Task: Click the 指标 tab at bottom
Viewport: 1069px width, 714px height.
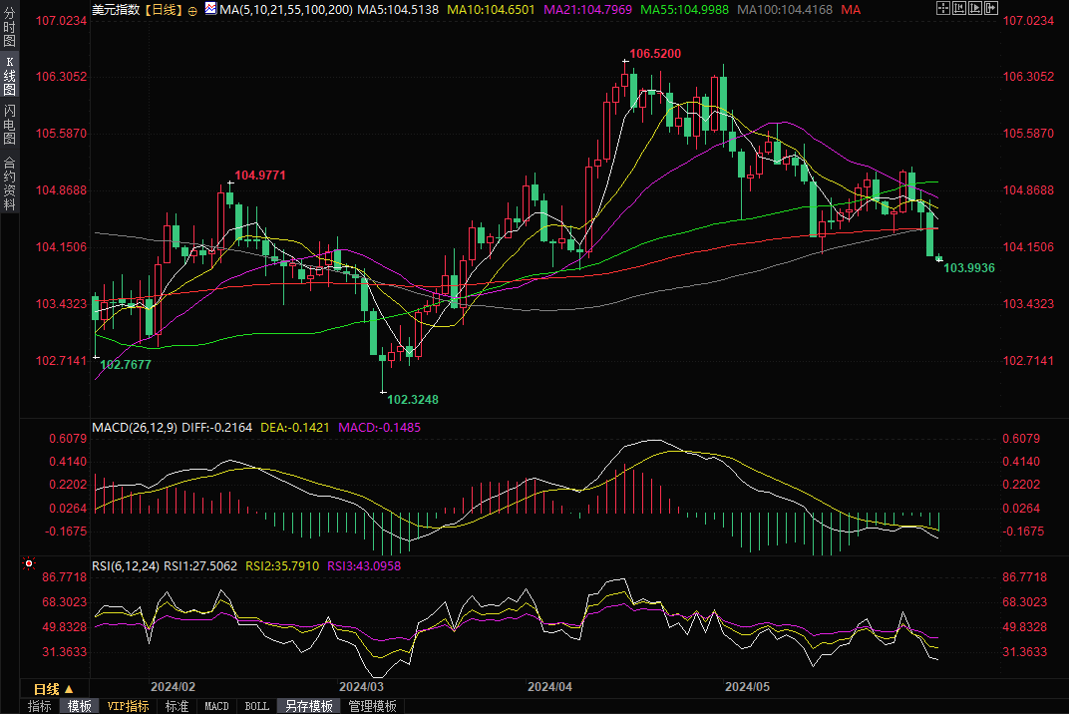Action: click(40, 706)
